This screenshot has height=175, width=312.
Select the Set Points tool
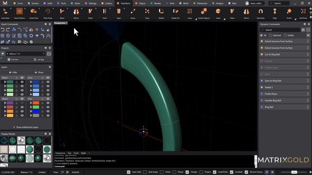pyautogui.click(x=303, y=13)
